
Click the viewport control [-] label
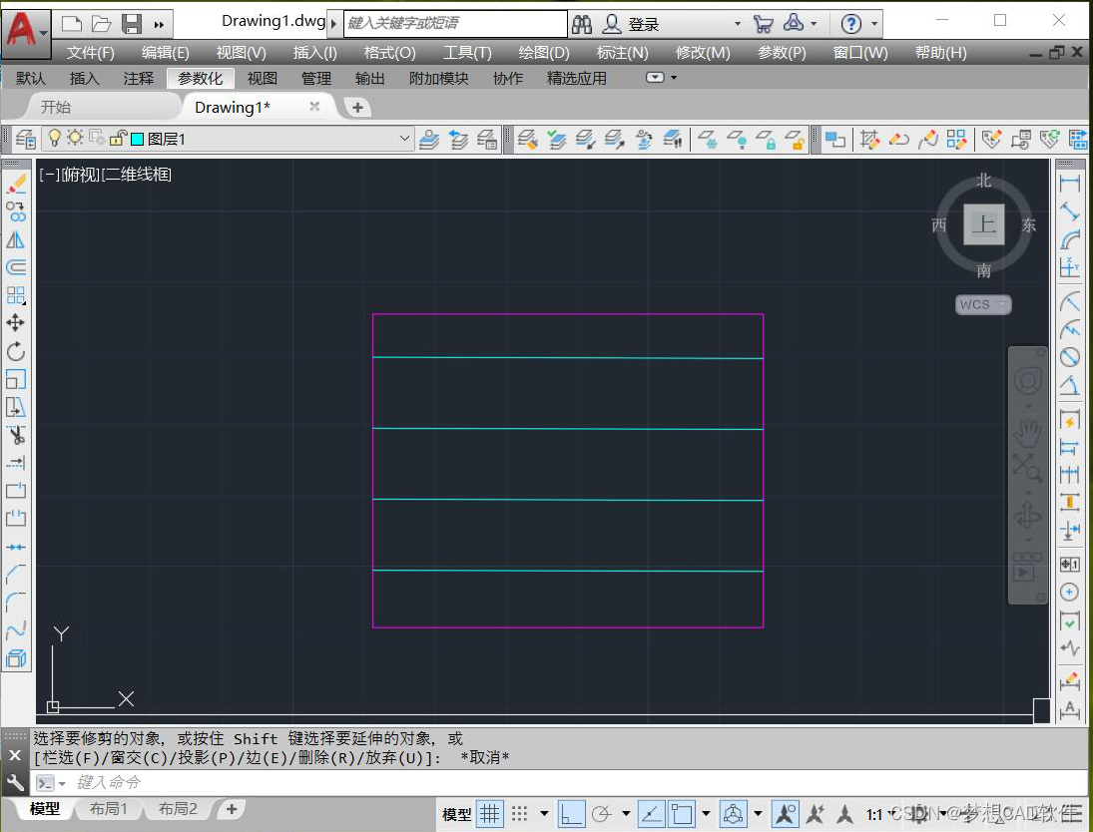click(x=49, y=175)
